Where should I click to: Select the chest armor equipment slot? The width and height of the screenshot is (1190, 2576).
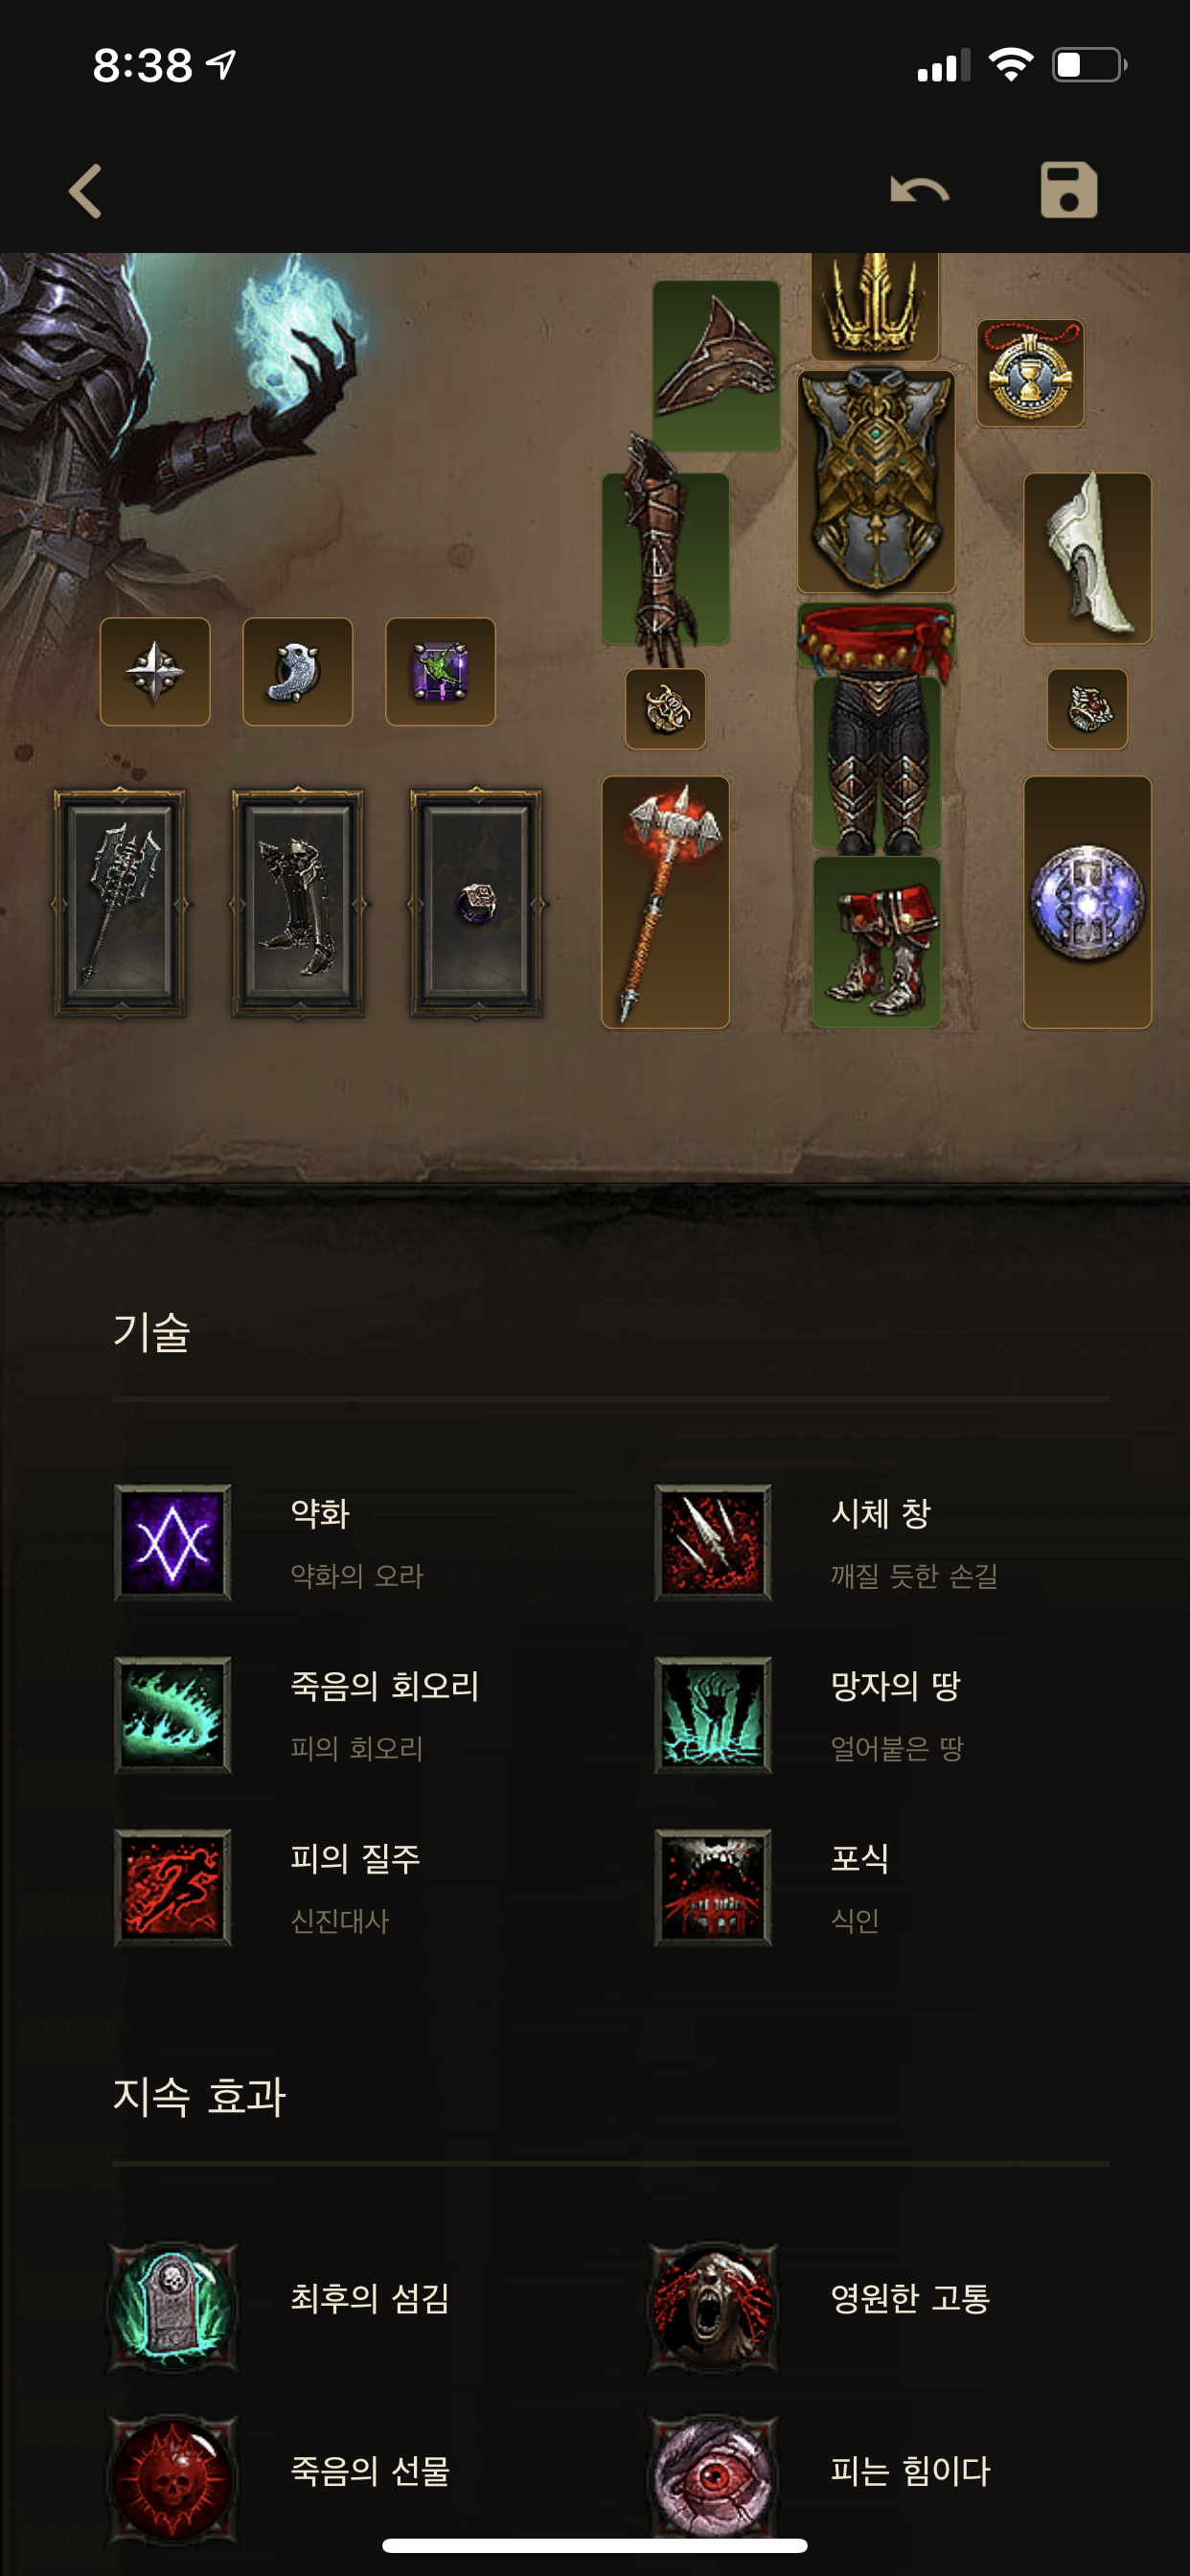click(x=876, y=482)
